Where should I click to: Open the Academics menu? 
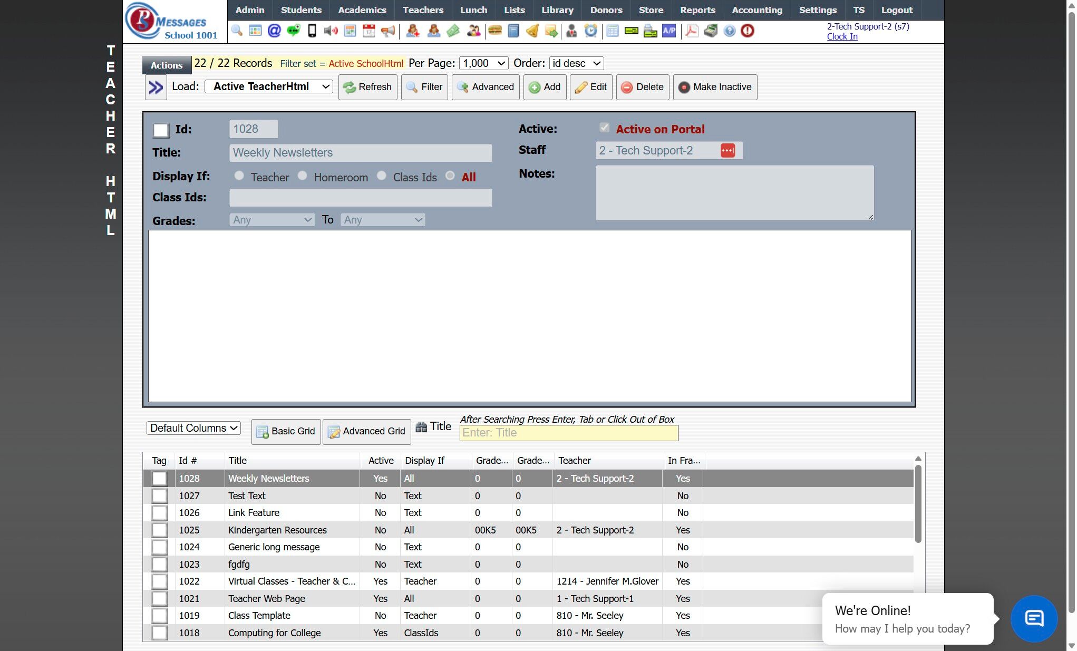[x=362, y=10]
